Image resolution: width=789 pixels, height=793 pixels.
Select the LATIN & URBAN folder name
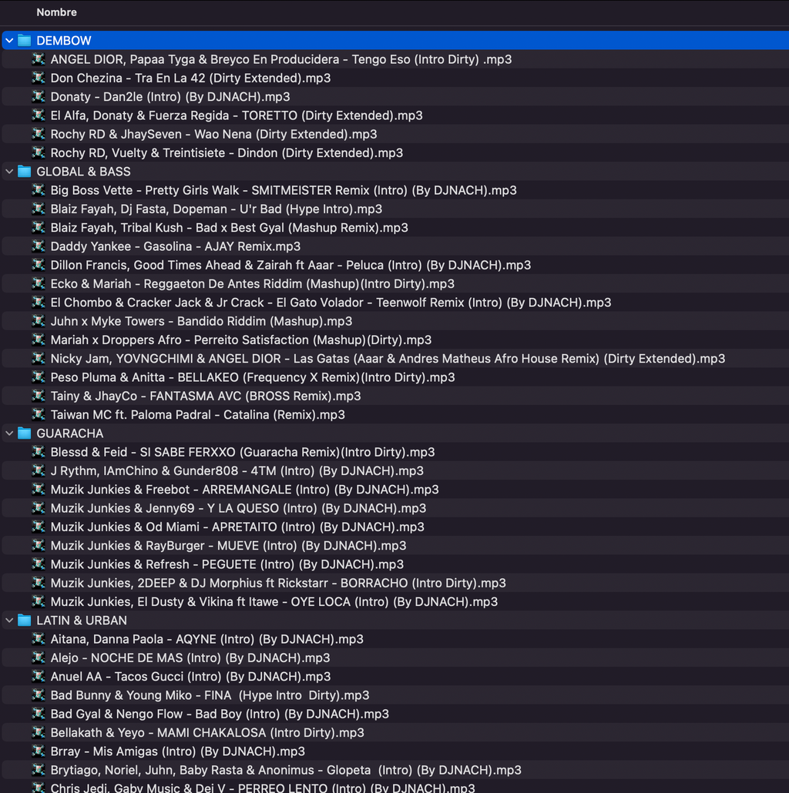82,620
